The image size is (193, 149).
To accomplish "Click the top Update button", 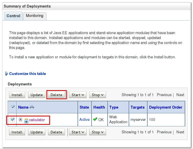I will (37, 95).
